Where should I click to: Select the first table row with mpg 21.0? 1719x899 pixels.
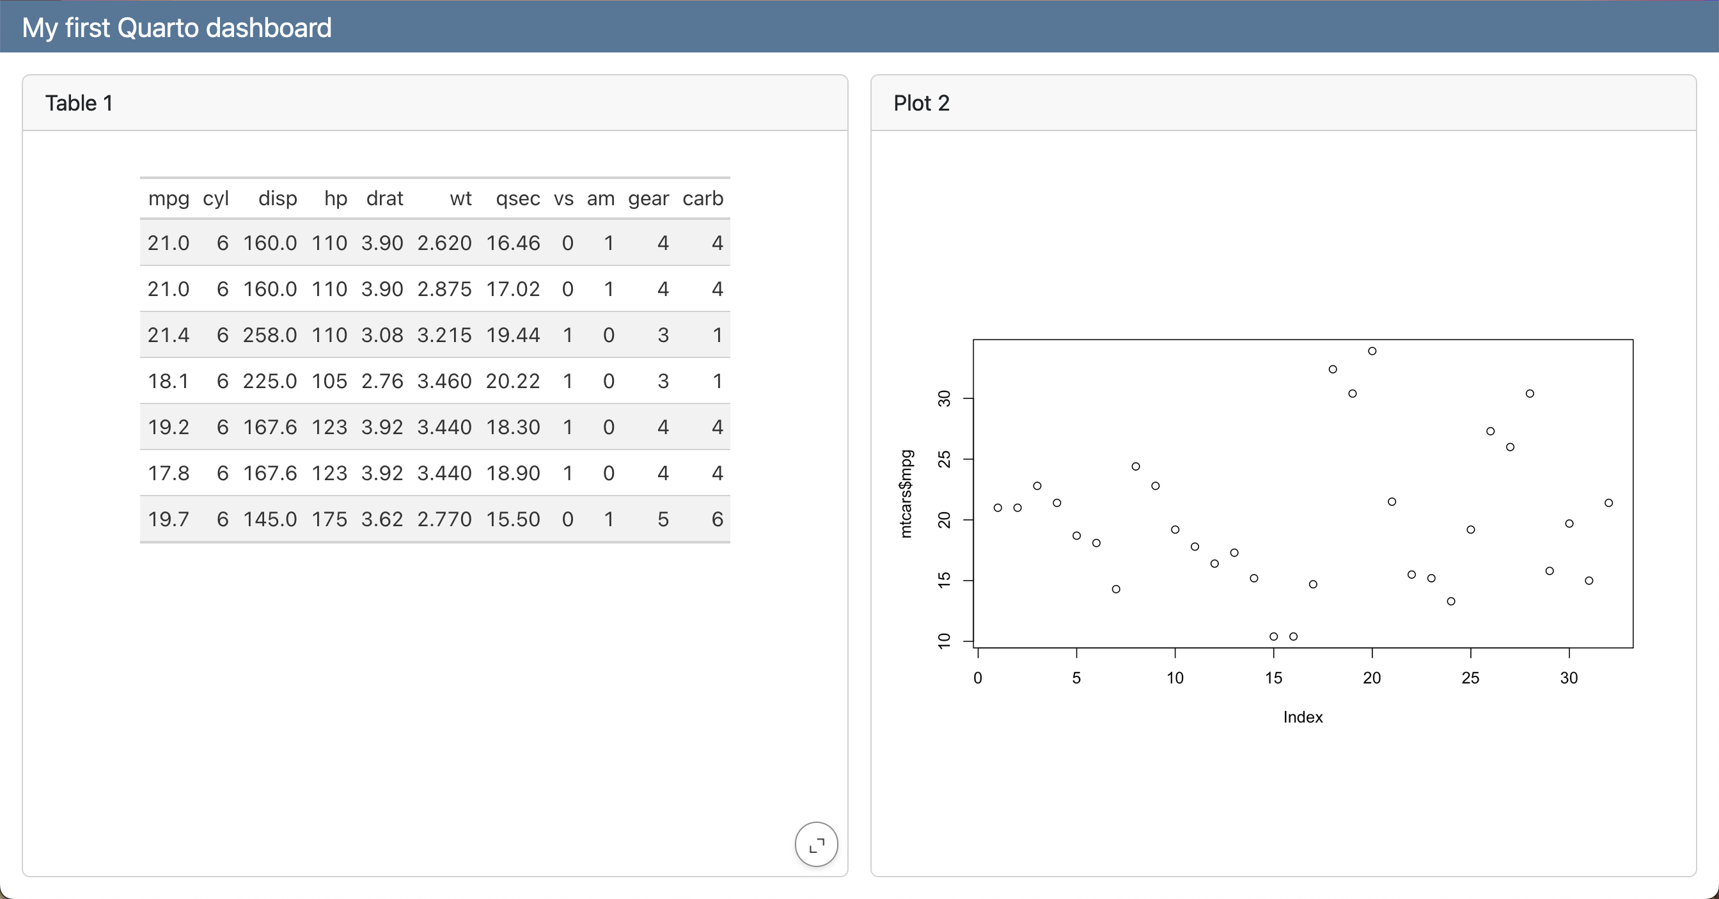[435, 243]
